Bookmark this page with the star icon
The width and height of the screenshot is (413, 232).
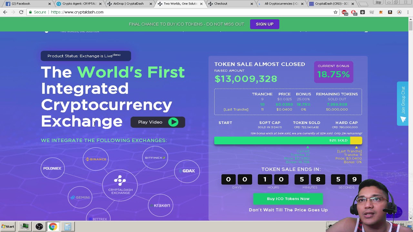[336, 12]
